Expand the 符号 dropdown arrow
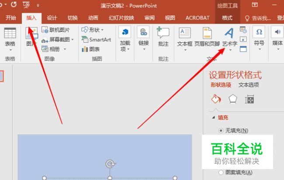 point(260,49)
